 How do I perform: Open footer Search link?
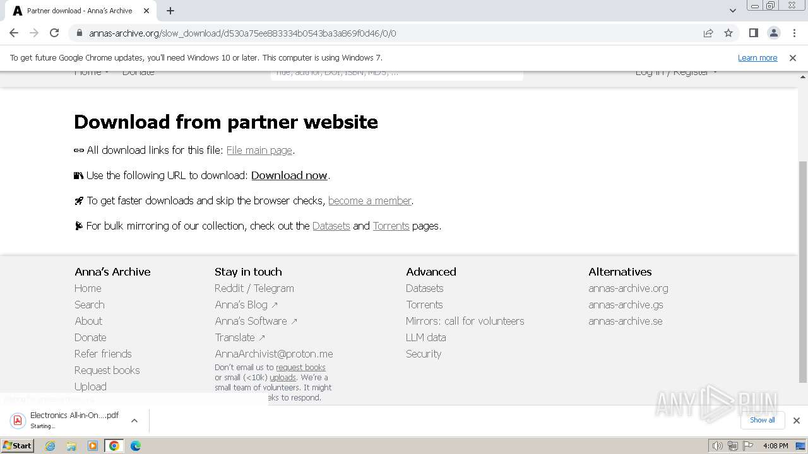coord(90,305)
